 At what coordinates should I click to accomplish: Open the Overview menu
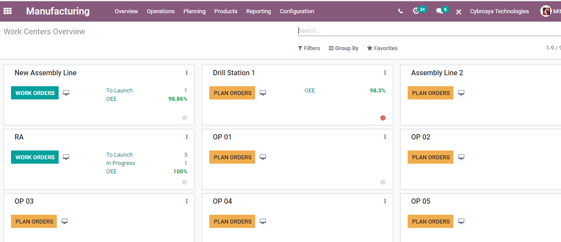click(x=126, y=11)
